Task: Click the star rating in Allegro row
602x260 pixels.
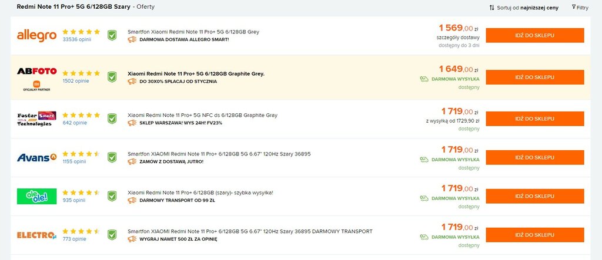Action: [x=81, y=32]
